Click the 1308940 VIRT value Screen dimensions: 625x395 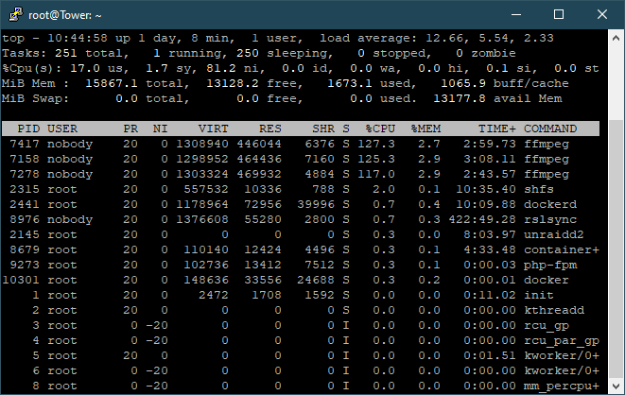(202, 144)
